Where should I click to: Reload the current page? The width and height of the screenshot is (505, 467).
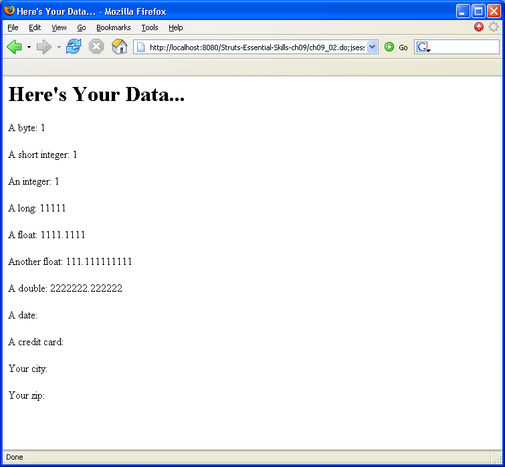74,47
